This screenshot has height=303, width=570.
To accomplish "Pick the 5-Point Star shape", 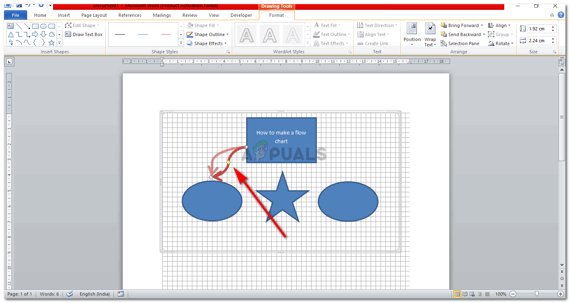I will click(x=52, y=43).
